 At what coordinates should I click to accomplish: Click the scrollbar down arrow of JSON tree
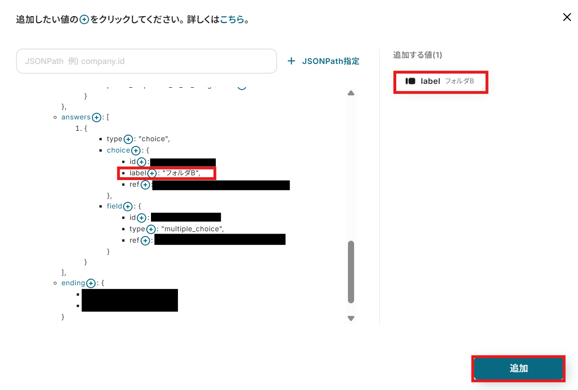[351, 318]
